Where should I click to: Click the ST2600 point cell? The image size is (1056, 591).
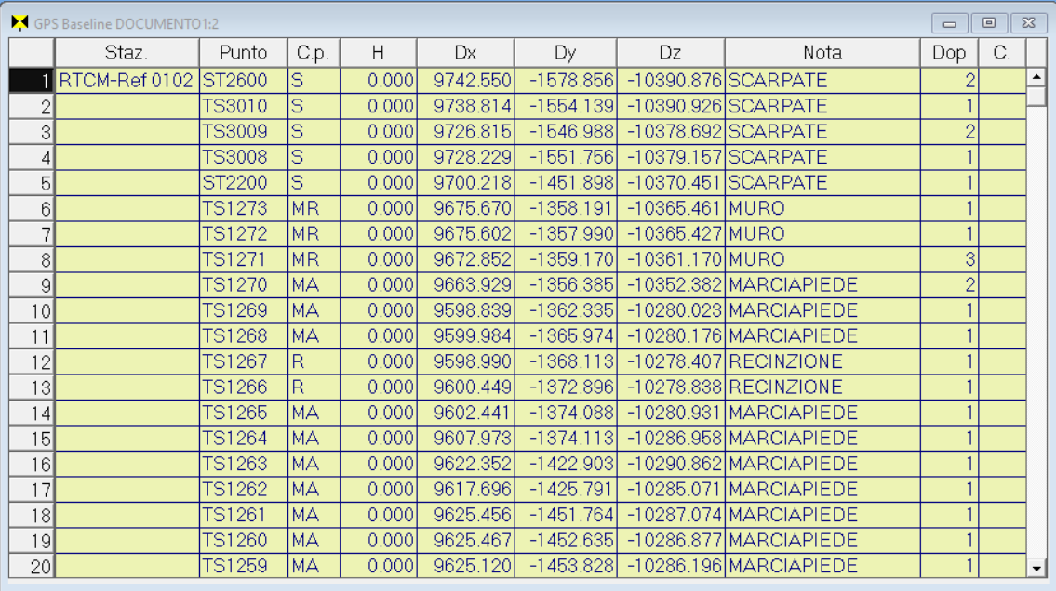[x=243, y=82]
